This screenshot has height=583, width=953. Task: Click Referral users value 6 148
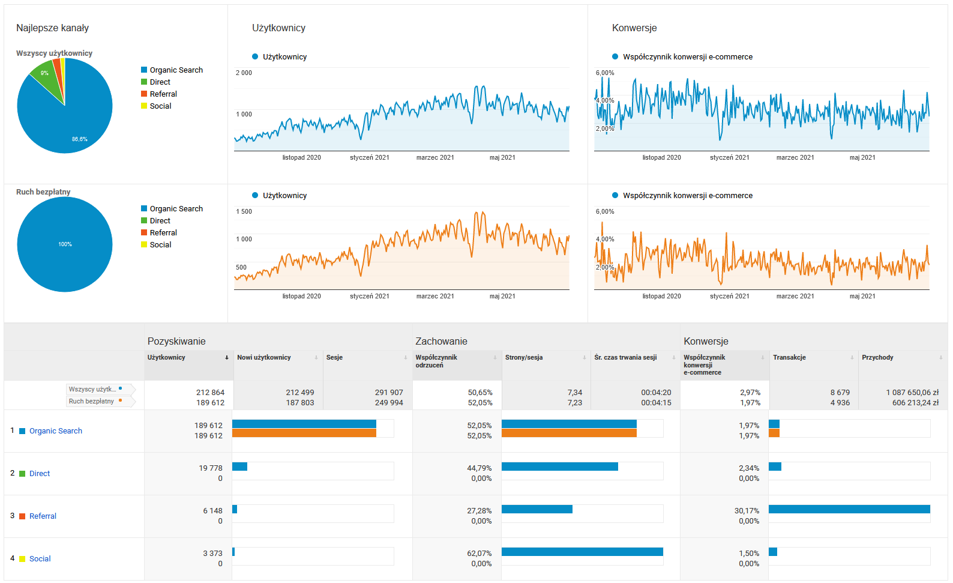pos(212,511)
